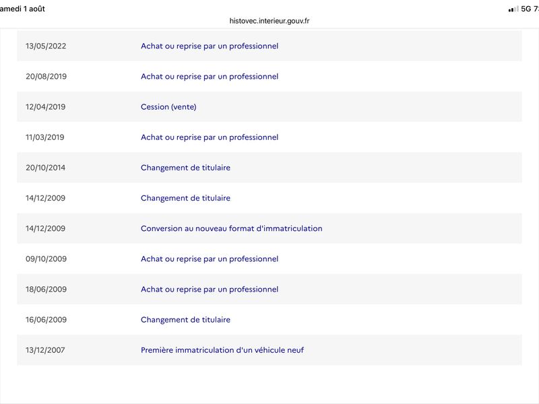
Task: Click the 13/05/2022 date cell
Action: [x=46, y=46]
